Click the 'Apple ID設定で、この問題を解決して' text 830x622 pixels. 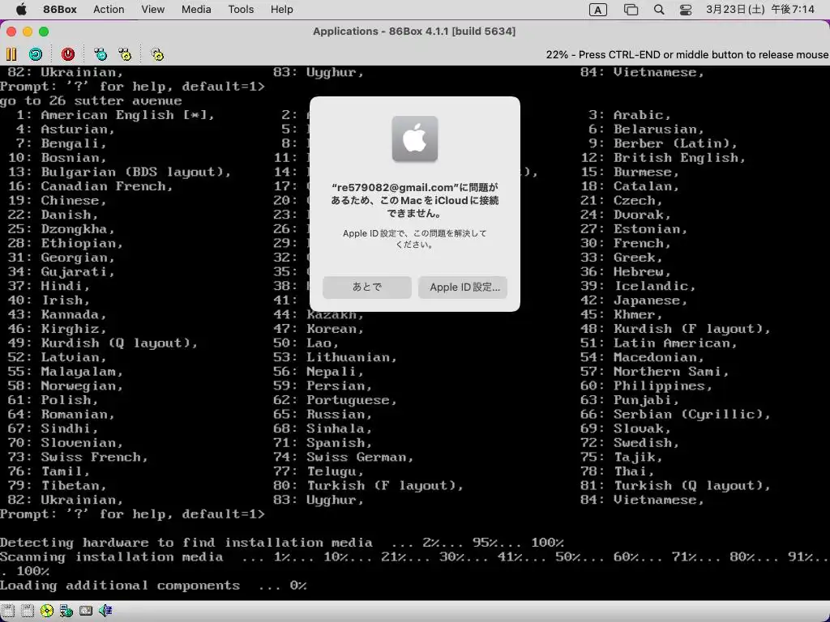click(x=414, y=233)
